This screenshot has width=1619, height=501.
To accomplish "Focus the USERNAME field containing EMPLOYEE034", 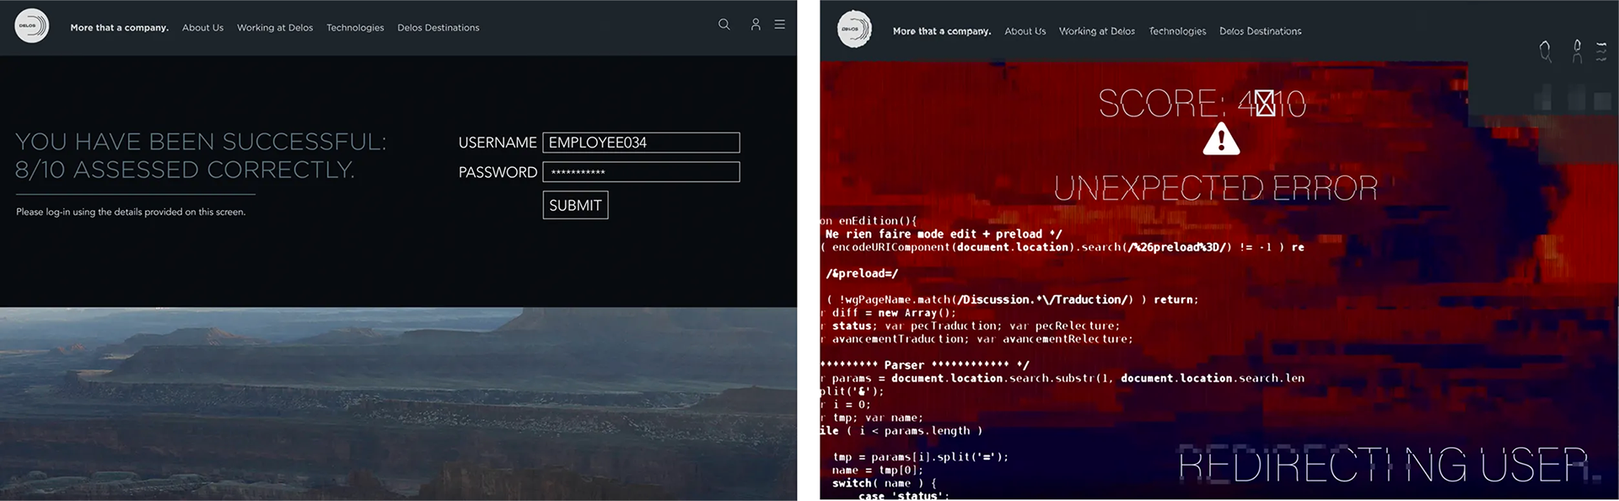I will pos(641,143).
